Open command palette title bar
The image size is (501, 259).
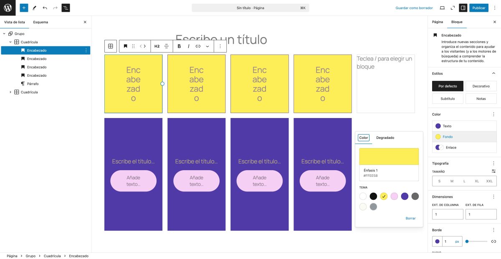click(250, 8)
